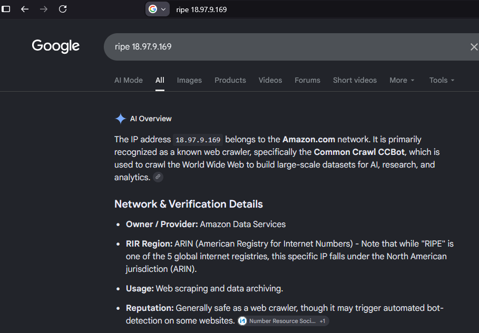Click the RIR Region label
Screen dimensions: 479x333
149,244
